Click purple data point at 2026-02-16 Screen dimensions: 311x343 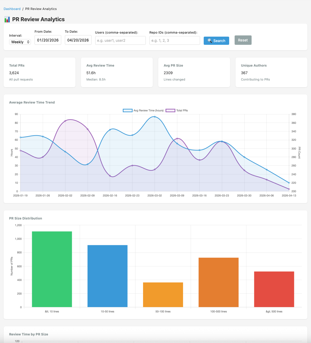[110, 176]
